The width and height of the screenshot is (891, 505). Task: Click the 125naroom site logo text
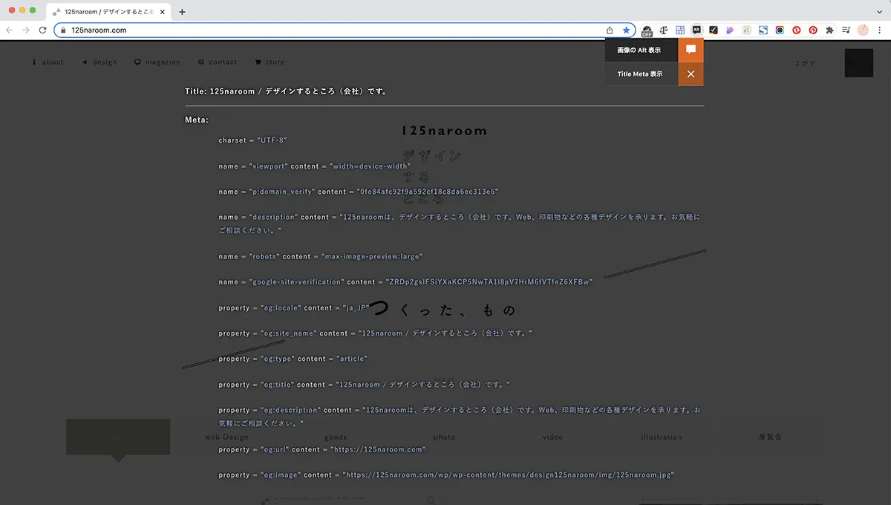coord(444,131)
